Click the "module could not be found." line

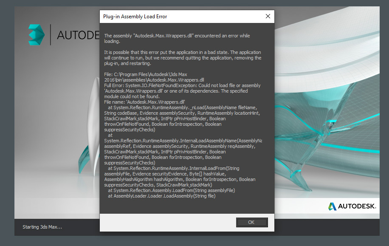click(x=132, y=96)
